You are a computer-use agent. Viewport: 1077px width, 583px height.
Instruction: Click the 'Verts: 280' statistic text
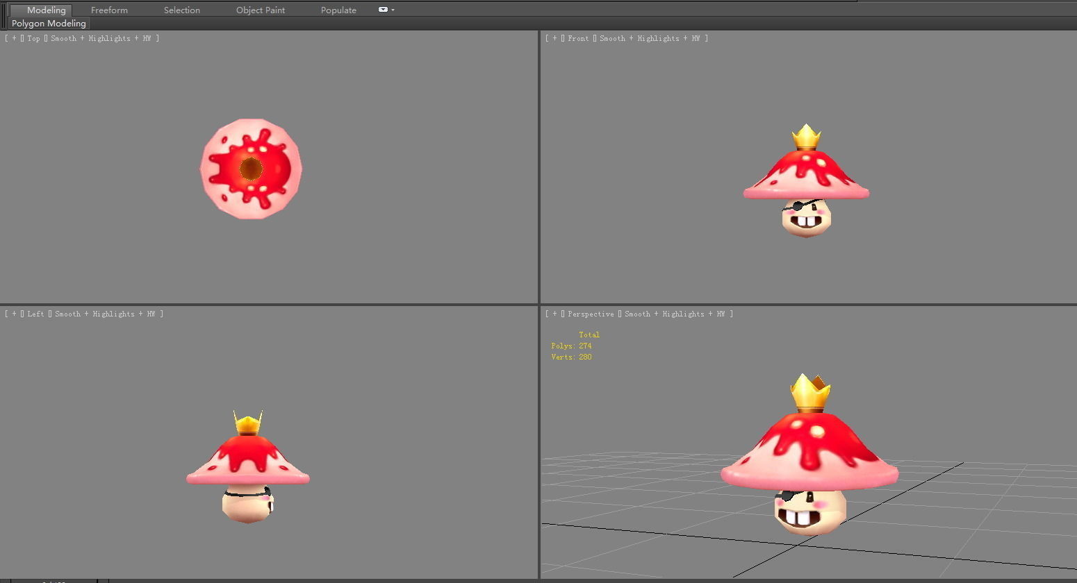[571, 357]
